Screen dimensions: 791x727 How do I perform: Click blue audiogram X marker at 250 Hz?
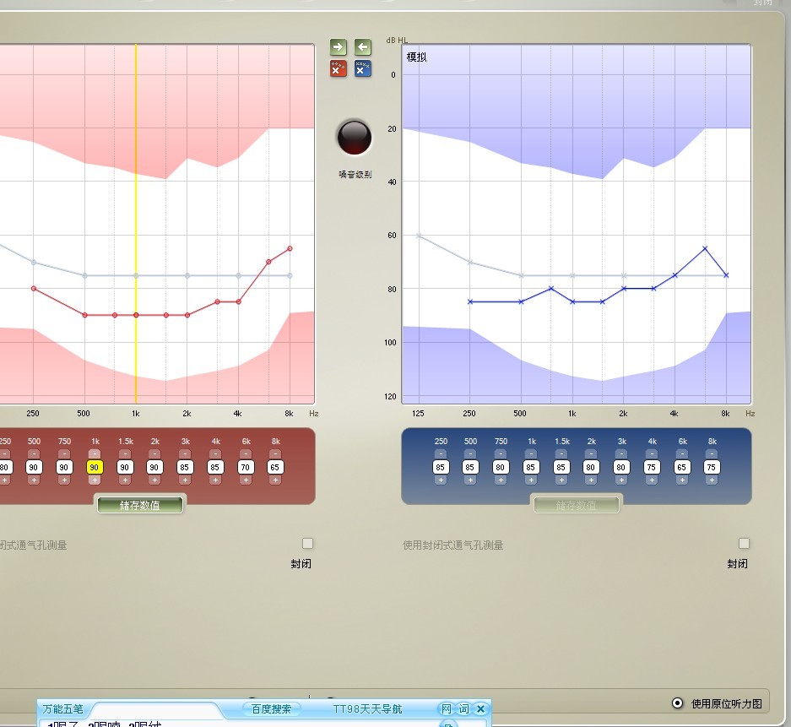point(470,301)
